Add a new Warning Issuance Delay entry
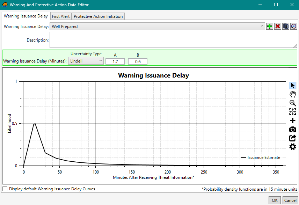The height and width of the screenshot is (205, 299). [269, 26]
